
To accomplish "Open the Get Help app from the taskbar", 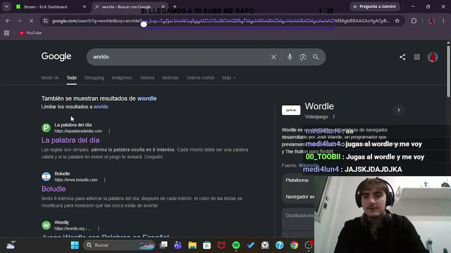I will (x=279, y=245).
